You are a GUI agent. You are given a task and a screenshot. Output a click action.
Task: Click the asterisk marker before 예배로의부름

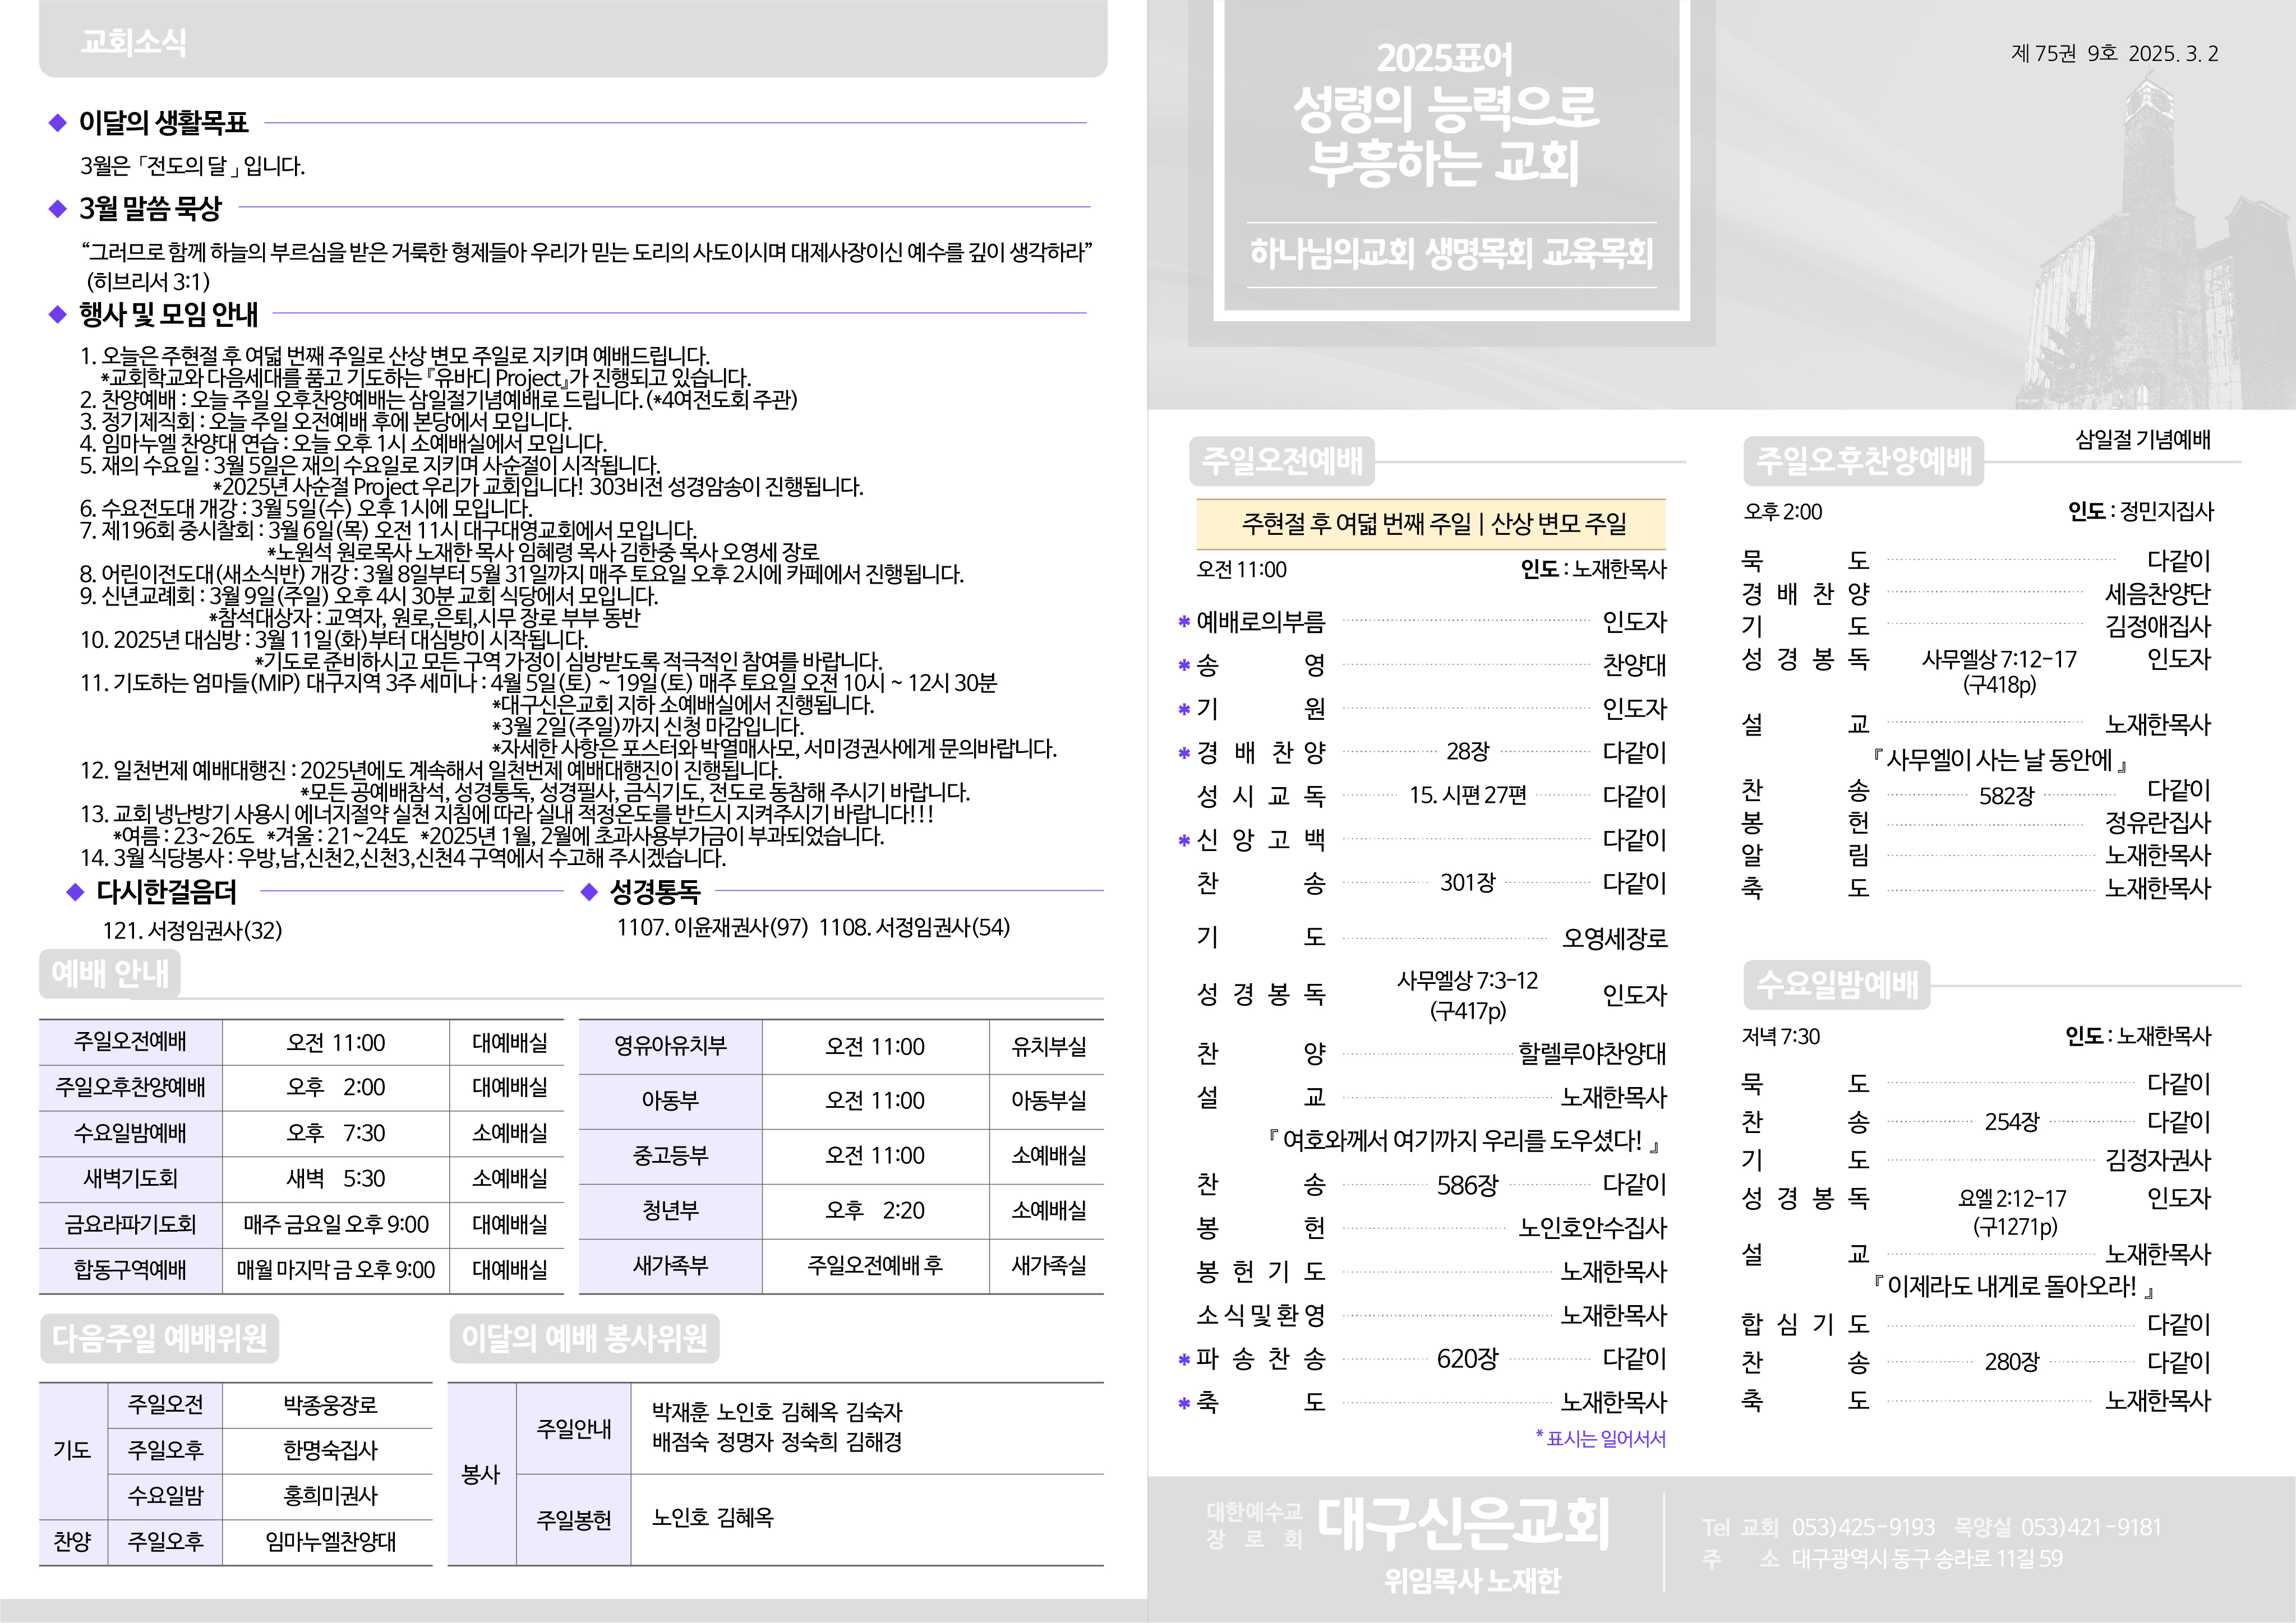(x=1184, y=623)
